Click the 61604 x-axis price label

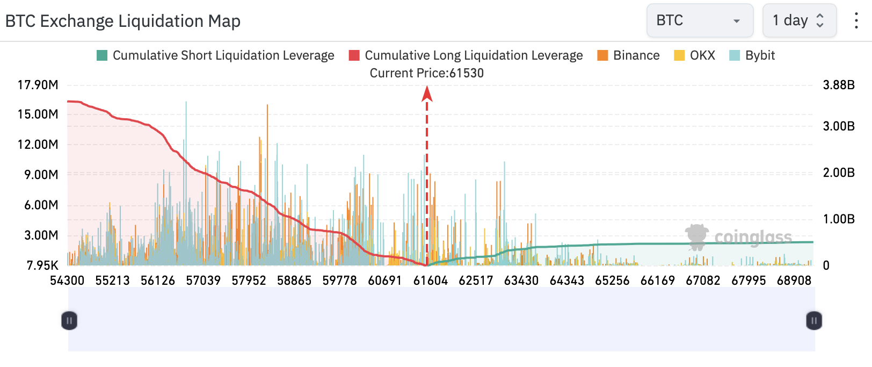(430, 280)
